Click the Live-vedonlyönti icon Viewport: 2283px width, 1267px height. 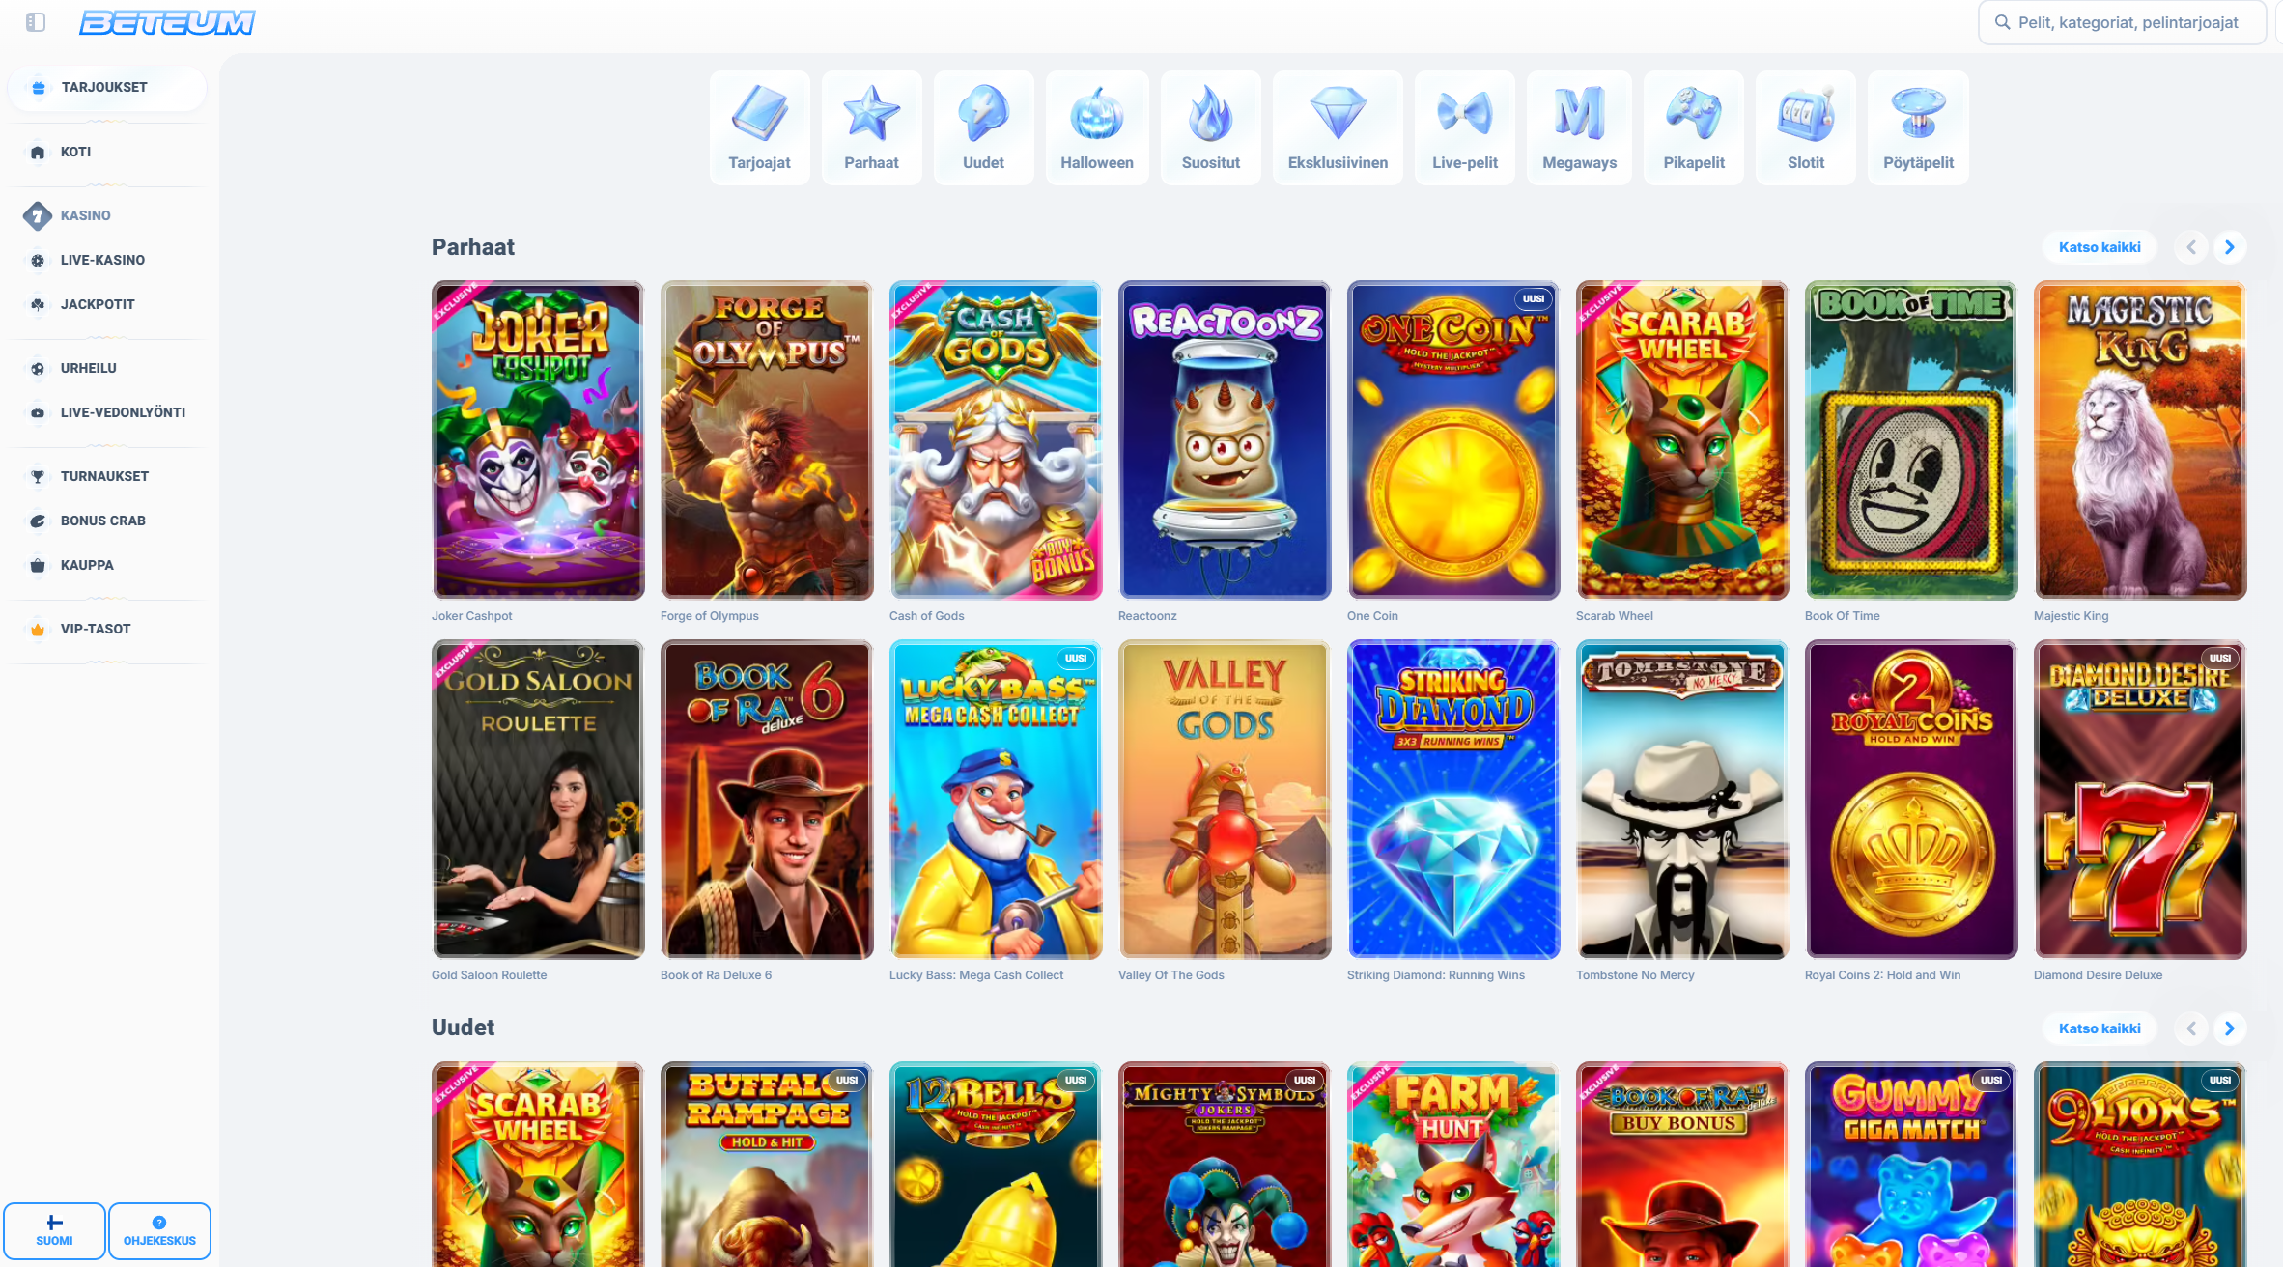coord(38,413)
